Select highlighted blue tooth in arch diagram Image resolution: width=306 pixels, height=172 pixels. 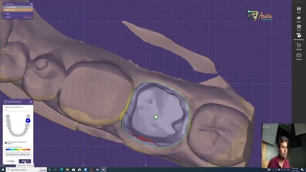coord(28,120)
